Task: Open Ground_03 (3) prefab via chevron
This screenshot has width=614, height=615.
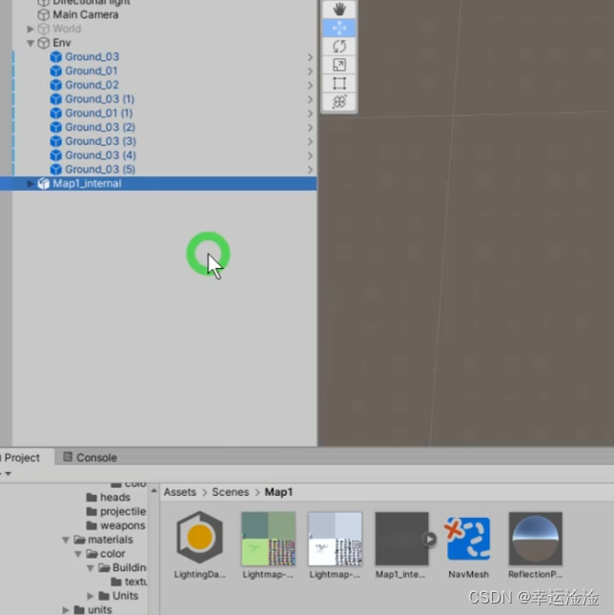Action: coord(310,141)
